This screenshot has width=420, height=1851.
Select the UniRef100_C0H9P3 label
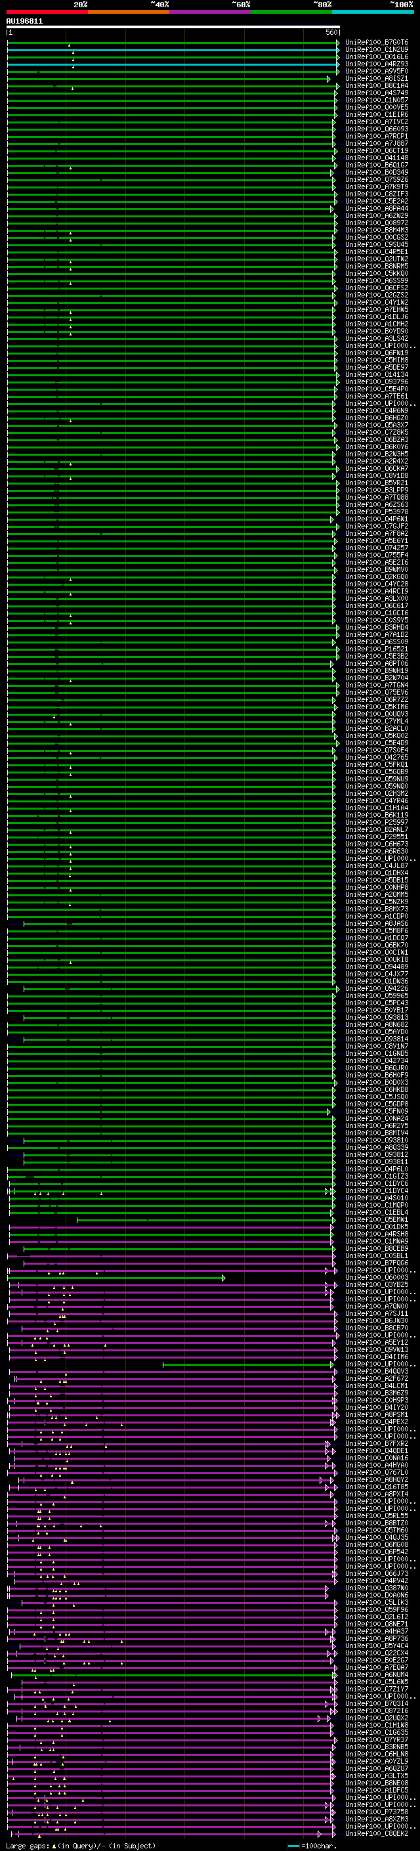(x=377, y=1400)
